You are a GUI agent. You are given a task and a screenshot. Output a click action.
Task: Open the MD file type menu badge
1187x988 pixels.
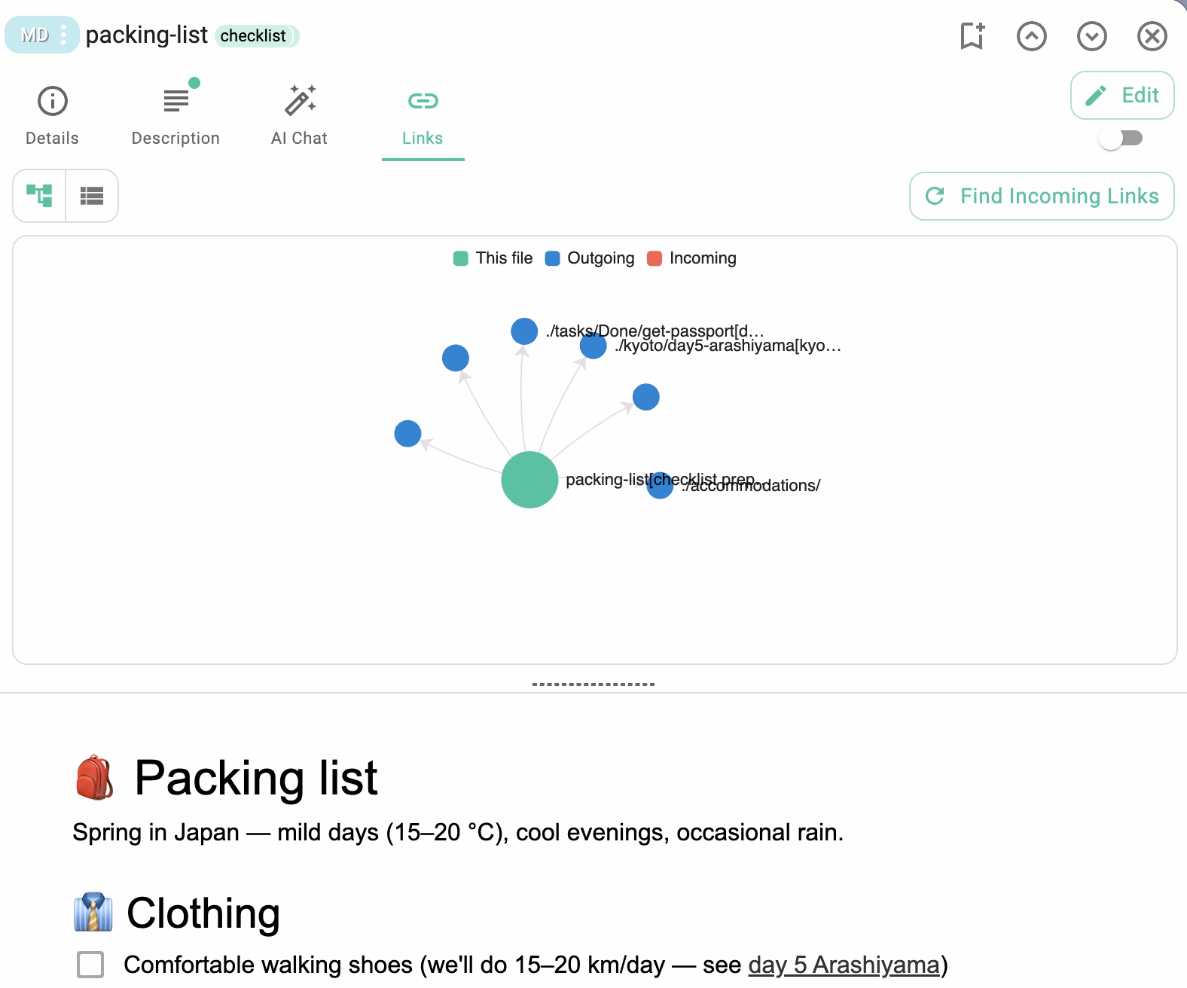click(41, 35)
